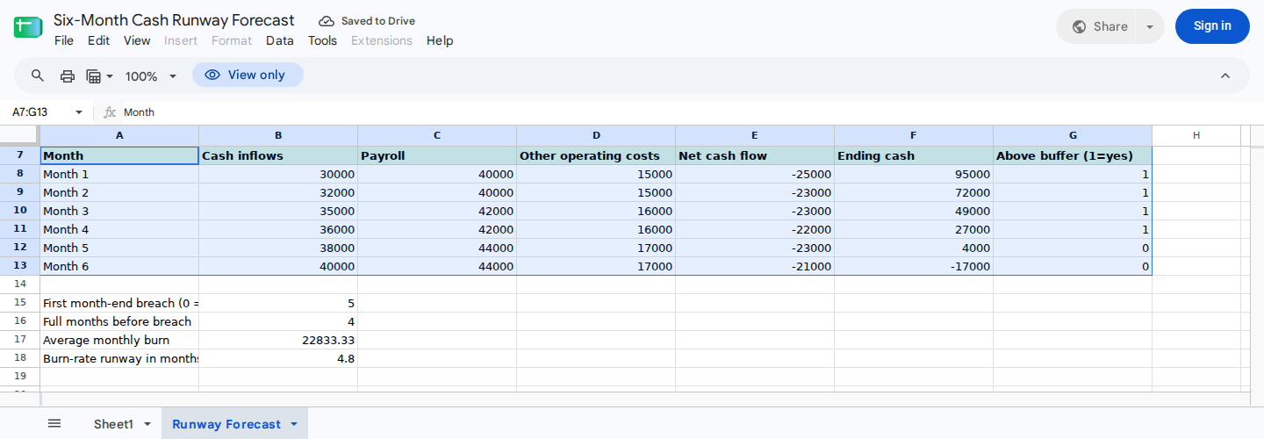Click the cell with value -17000

pyautogui.click(x=914, y=266)
